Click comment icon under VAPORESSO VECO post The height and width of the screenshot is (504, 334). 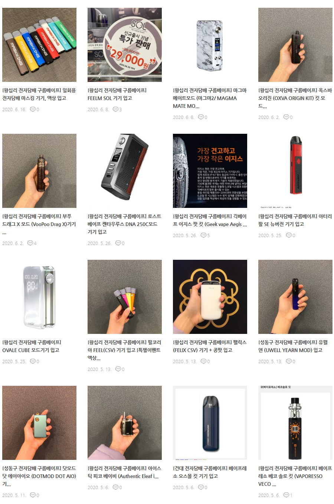click(286, 495)
